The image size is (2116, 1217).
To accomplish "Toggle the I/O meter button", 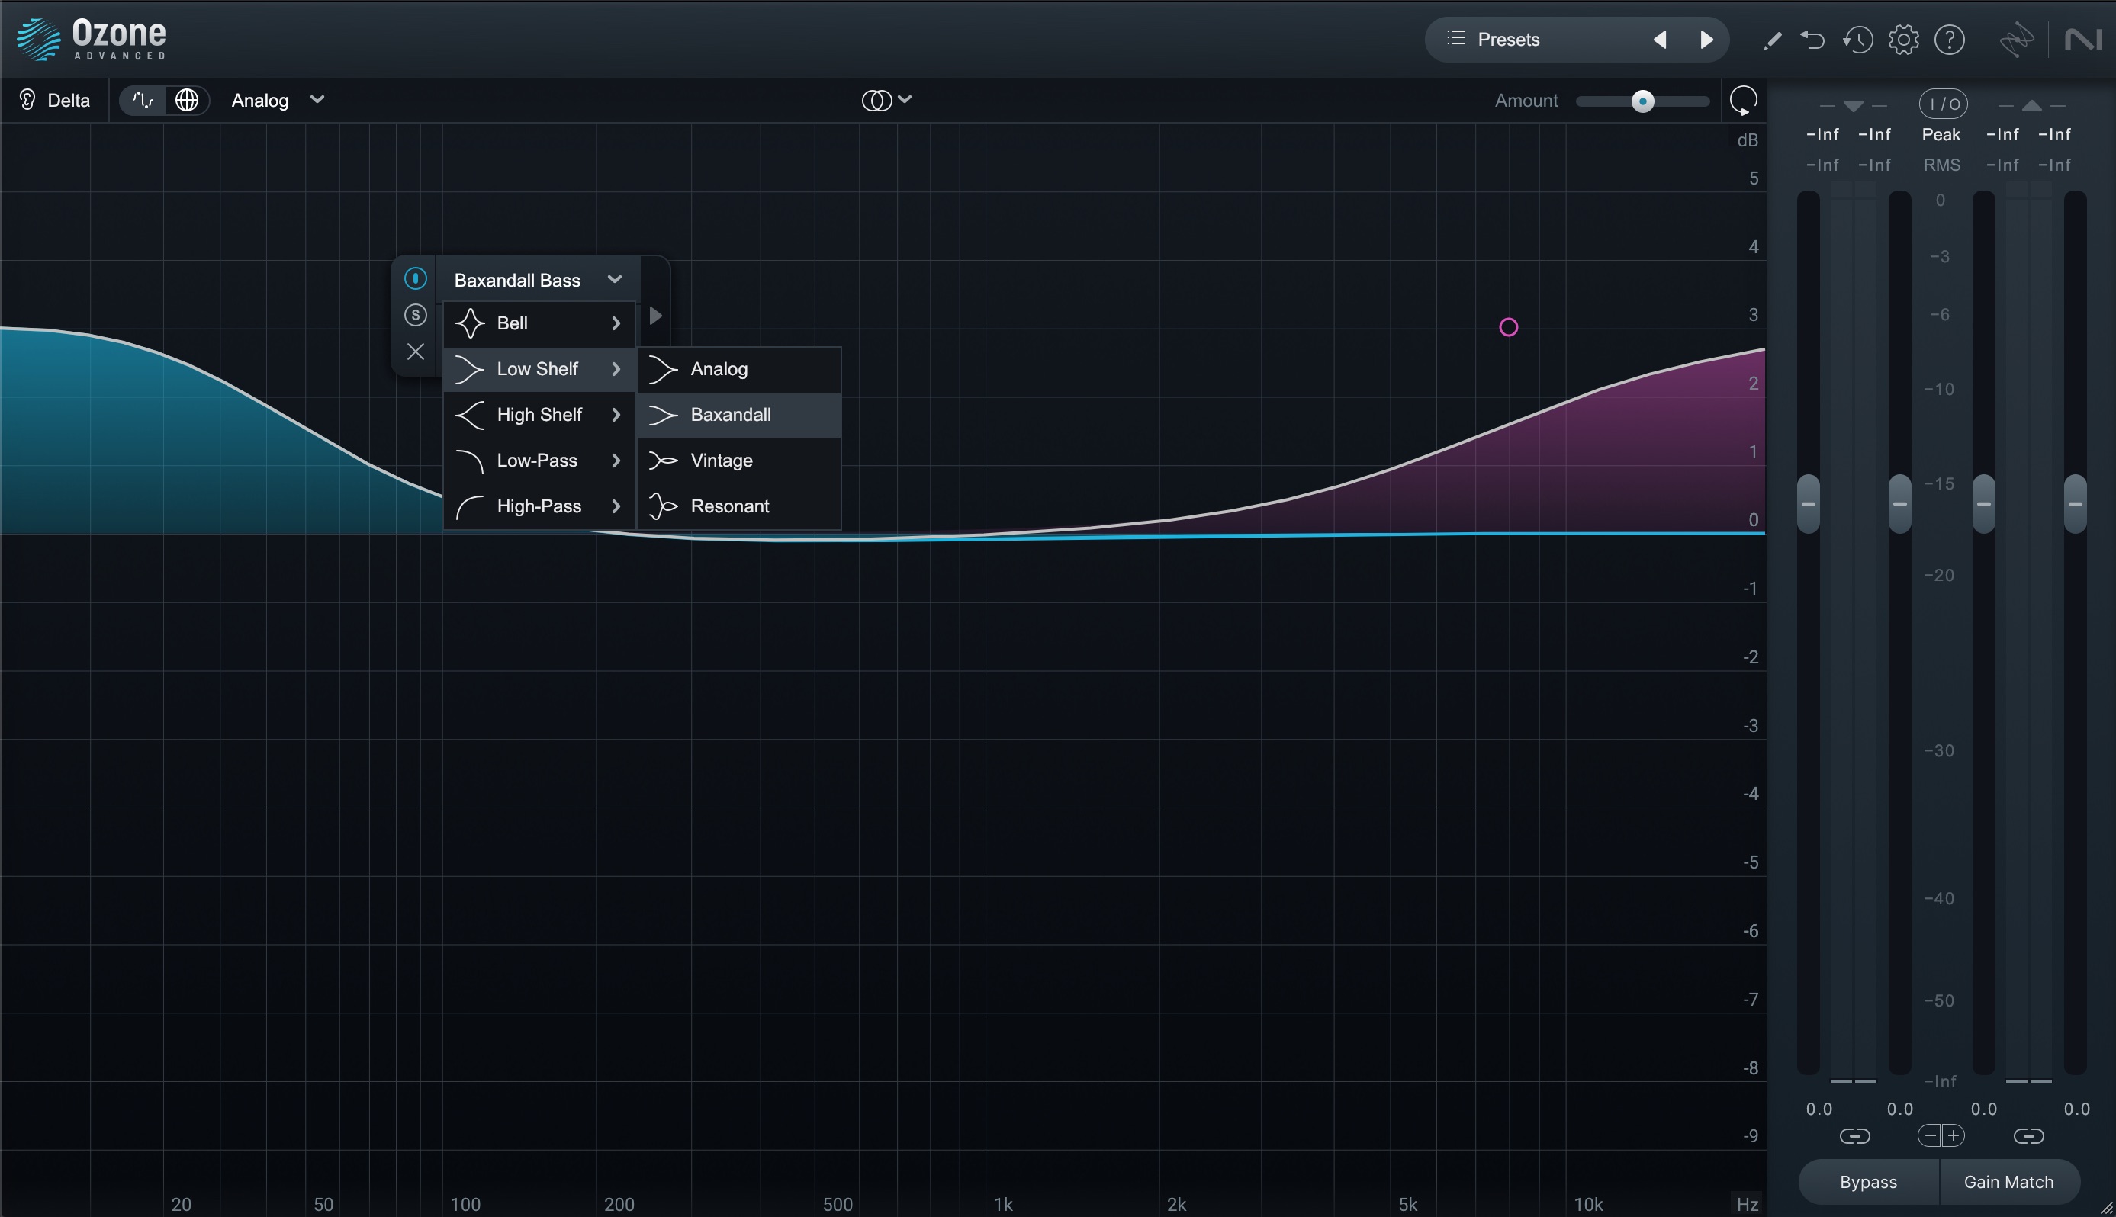I will pos(1943,104).
